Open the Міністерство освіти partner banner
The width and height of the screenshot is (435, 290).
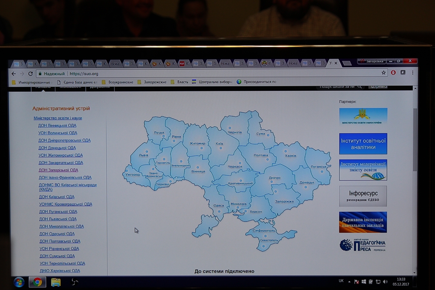363,117
